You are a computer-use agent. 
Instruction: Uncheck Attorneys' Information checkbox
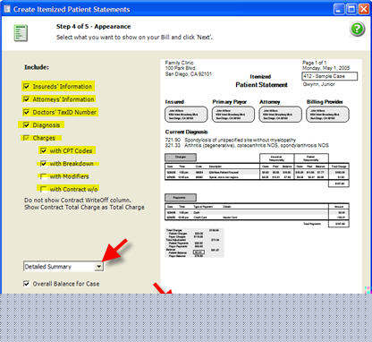coord(27,99)
